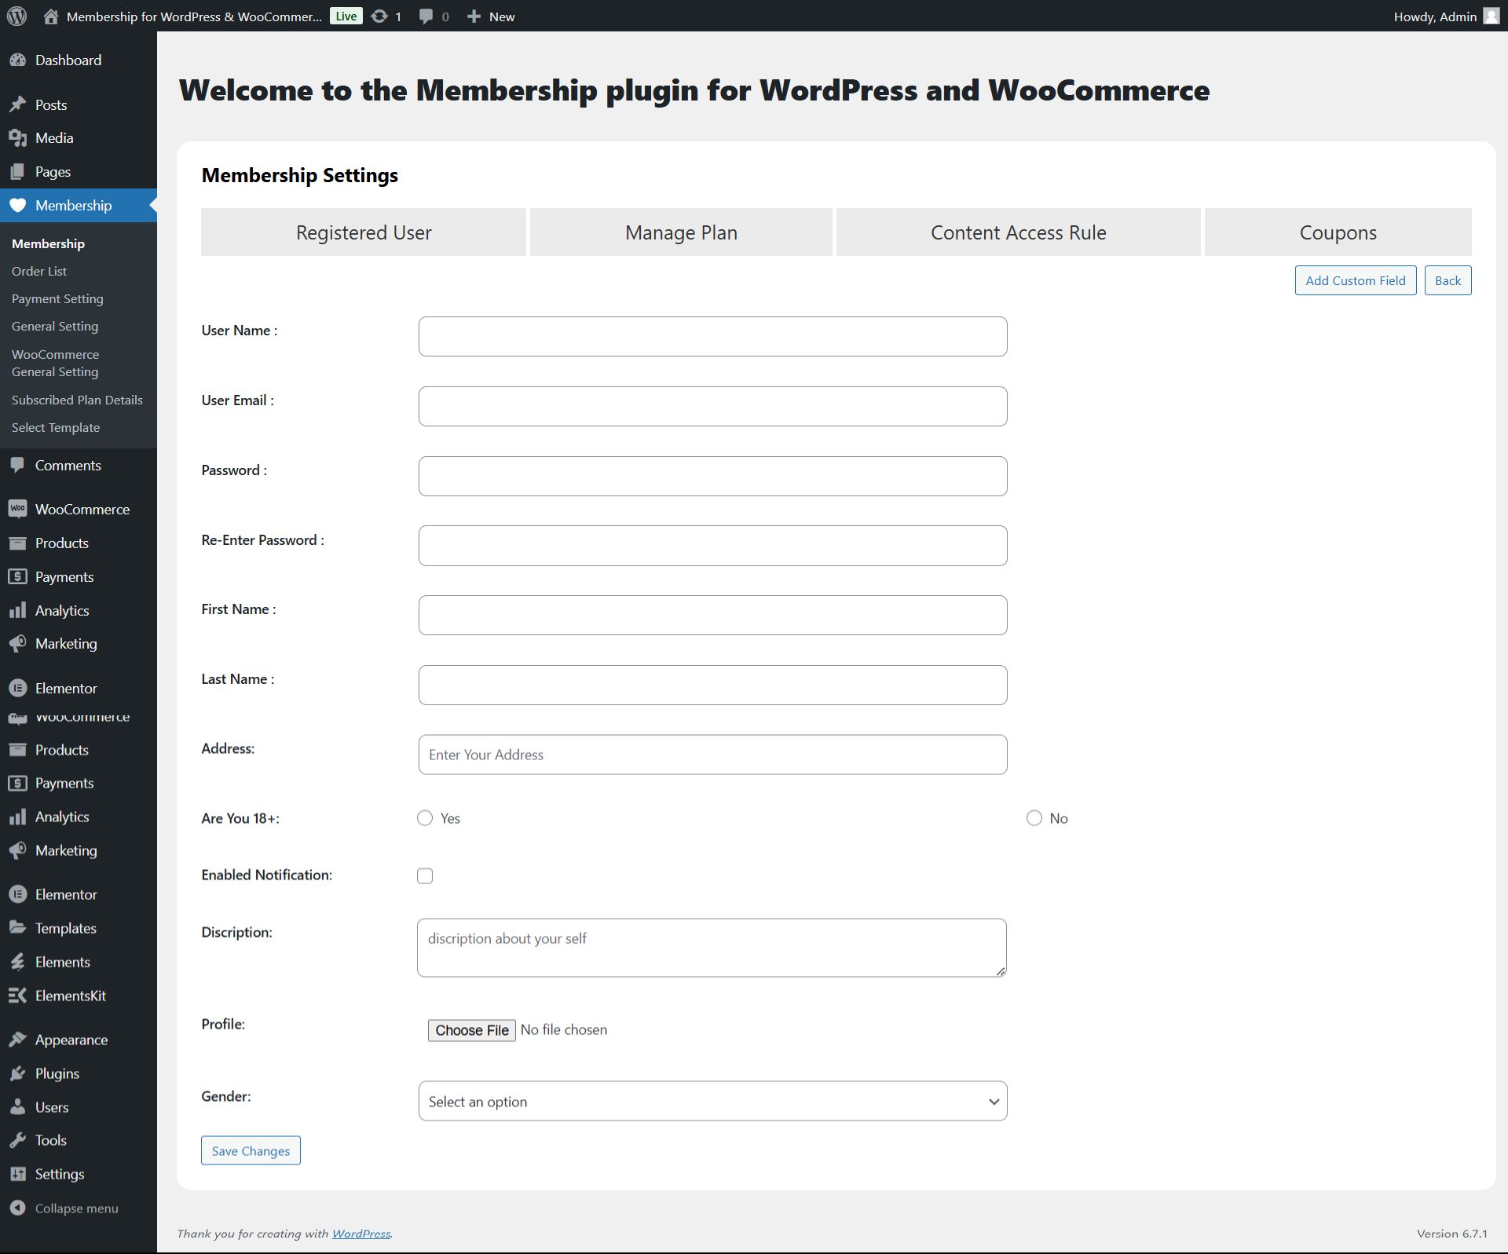This screenshot has height=1254, width=1508.
Task: Click the plus New icon in the admin bar
Action: [x=474, y=16]
